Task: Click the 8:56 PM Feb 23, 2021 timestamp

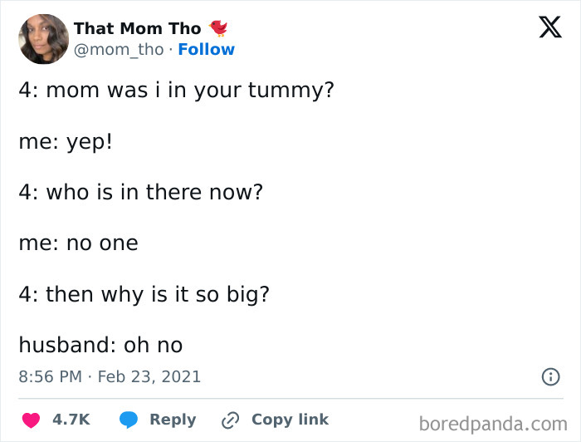Action: tap(110, 376)
